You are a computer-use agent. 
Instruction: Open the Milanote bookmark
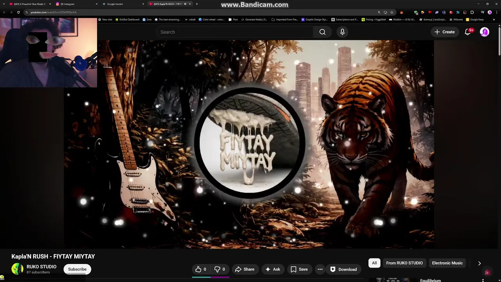pyautogui.click(x=456, y=19)
